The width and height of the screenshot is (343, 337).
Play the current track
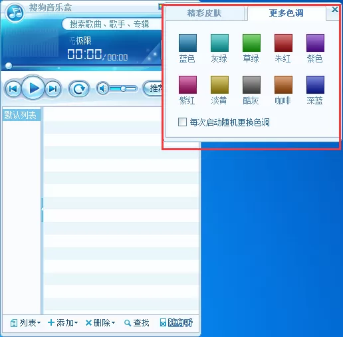33,88
